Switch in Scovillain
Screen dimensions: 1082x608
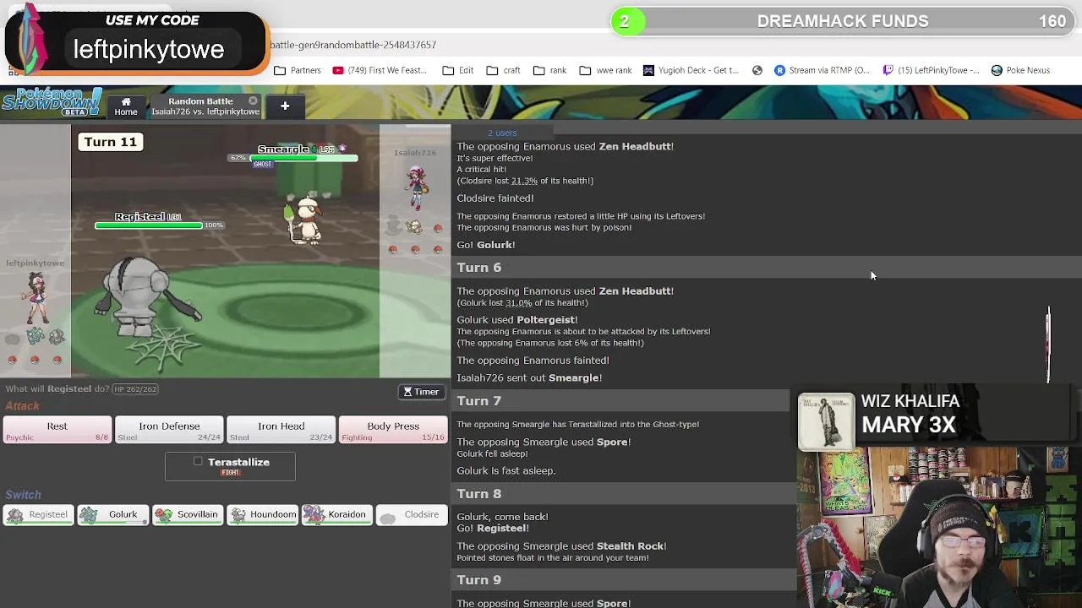click(x=187, y=514)
